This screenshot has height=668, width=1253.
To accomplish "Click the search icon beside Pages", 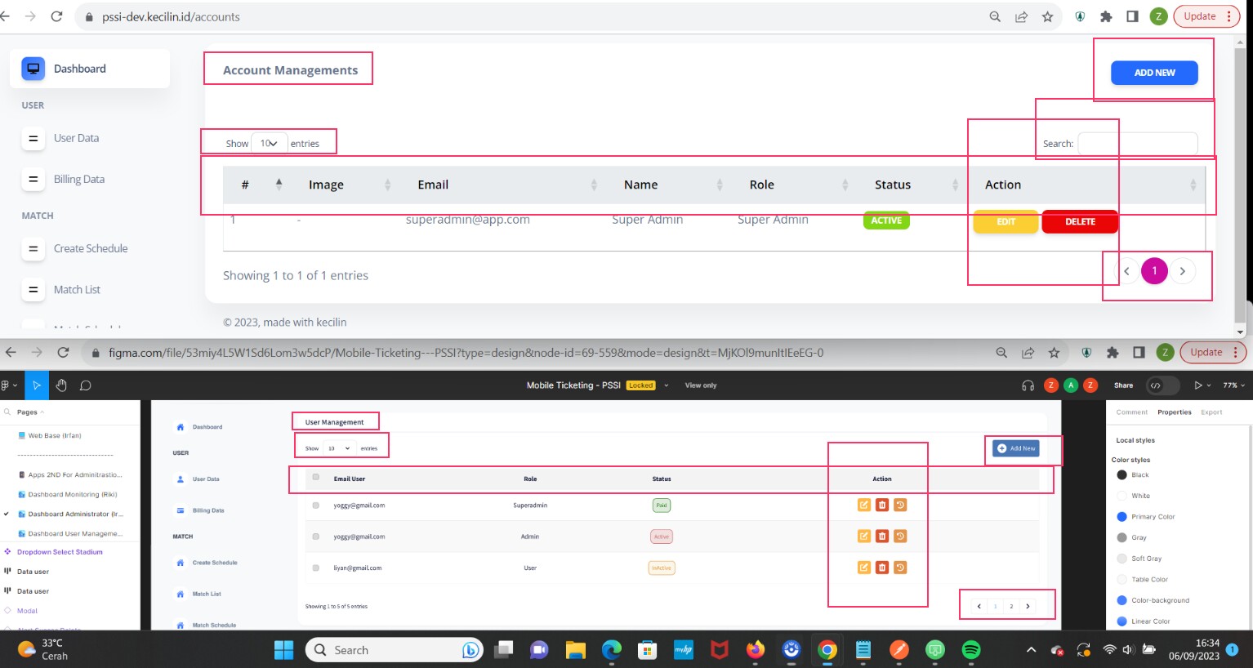I will (x=7, y=412).
